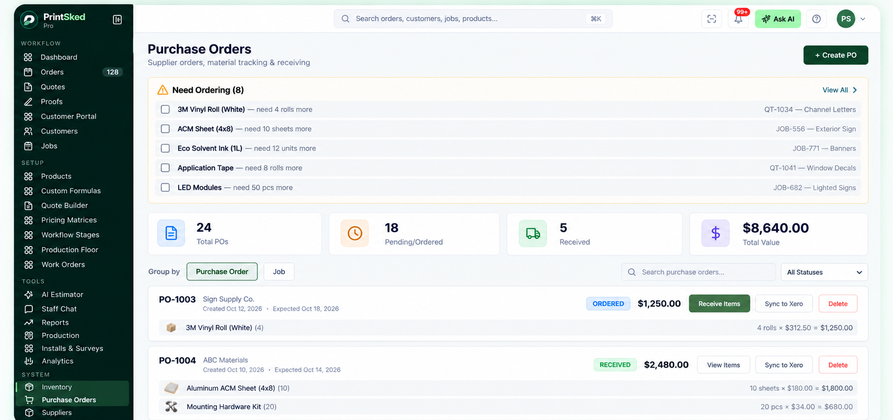Click the Need Ordering warning triangle
This screenshot has height=420, width=893.
[x=163, y=90]
